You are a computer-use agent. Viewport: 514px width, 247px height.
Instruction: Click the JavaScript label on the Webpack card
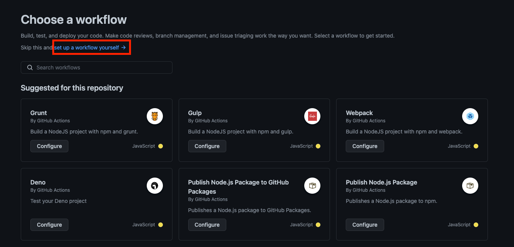pyautogui.click(x=459, y=146)
